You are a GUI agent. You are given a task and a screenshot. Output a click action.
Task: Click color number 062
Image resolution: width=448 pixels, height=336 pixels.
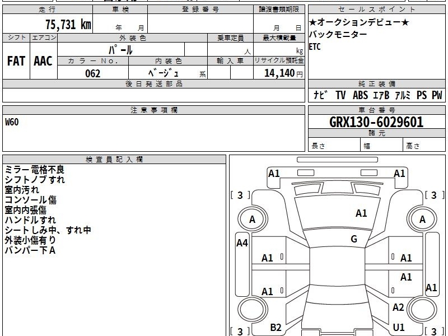tap(92, 73)
